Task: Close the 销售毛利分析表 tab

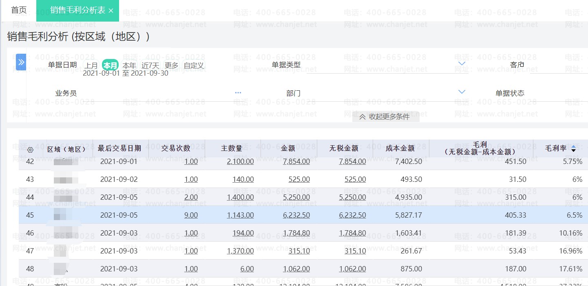Action: [x=111, y=11]
